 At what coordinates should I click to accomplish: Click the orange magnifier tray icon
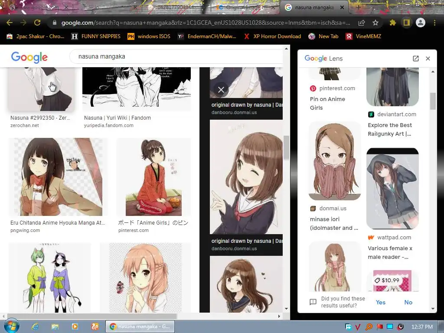pyautogui.click(x=369, y=327)
